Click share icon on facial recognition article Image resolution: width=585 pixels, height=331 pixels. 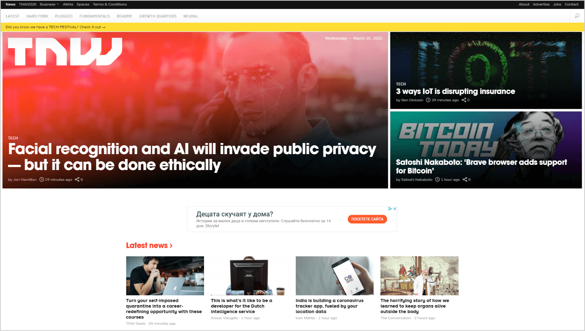[x=77, y=179]
